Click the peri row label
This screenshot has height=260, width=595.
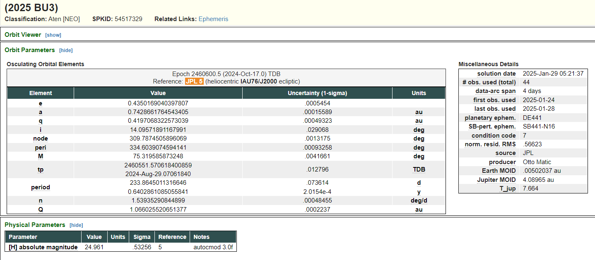point(41,148)
